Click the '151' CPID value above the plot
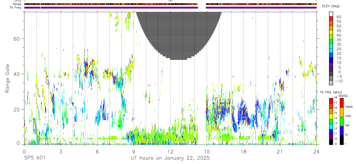 tap(170, 1)
